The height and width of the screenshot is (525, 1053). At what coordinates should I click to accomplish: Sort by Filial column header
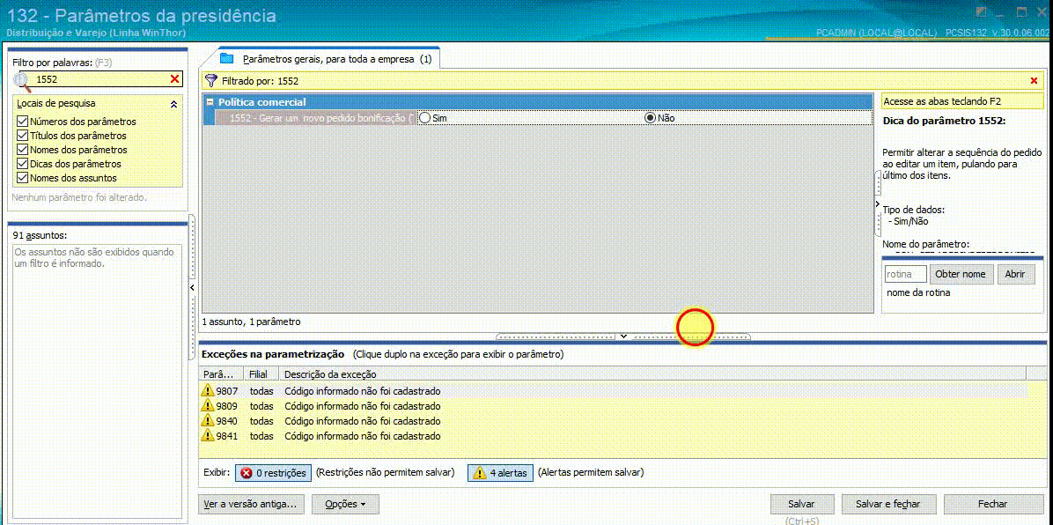[261, 373]
